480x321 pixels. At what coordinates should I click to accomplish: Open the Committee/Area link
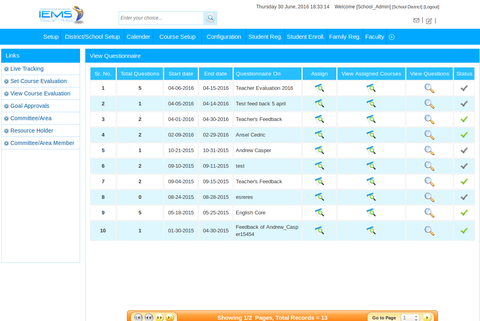pyautogui.click(x=31, y=119)
